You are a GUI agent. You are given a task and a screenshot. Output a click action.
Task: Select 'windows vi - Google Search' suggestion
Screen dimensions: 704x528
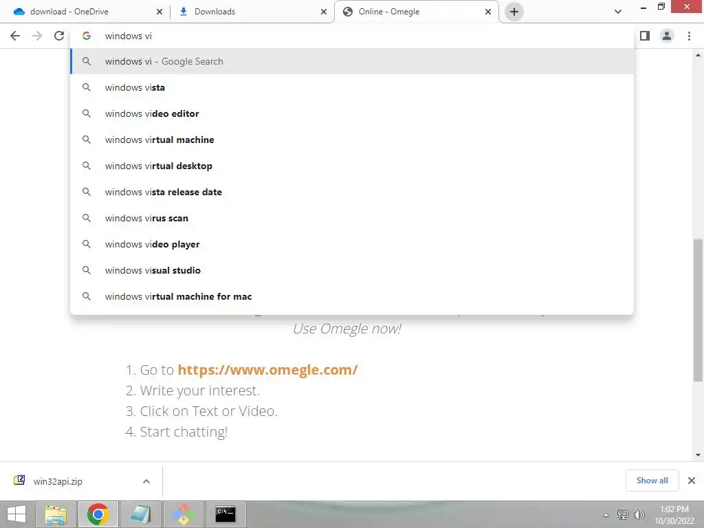(x=352, y=61)
